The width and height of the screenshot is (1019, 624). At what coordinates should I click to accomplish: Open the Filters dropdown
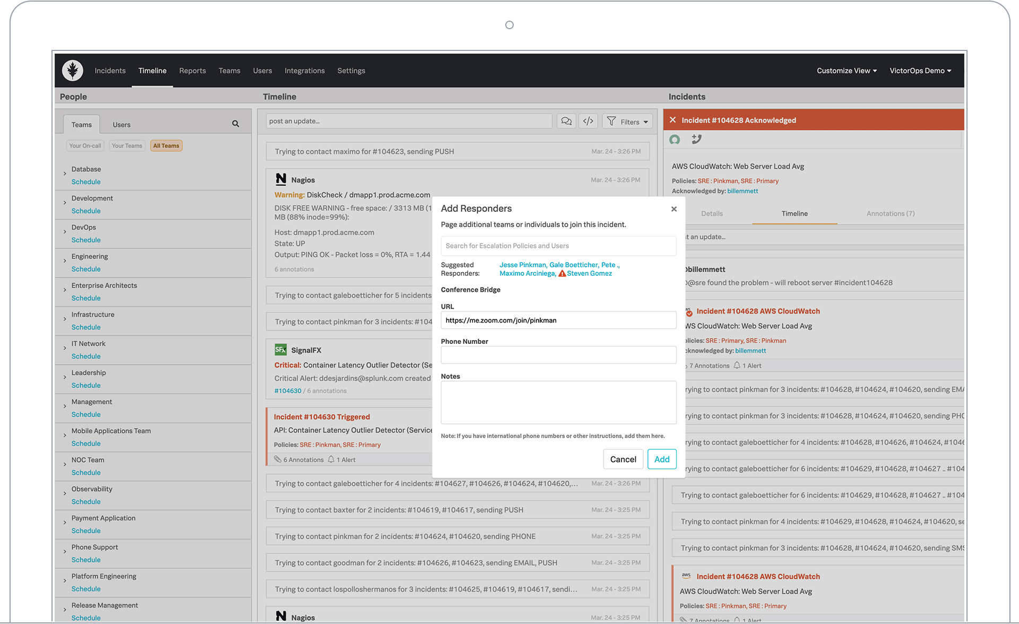click(x=627, y=122)
